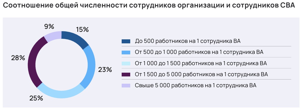Click the pale blue legend swatch
301x109 pixels.
pos(126,63)
